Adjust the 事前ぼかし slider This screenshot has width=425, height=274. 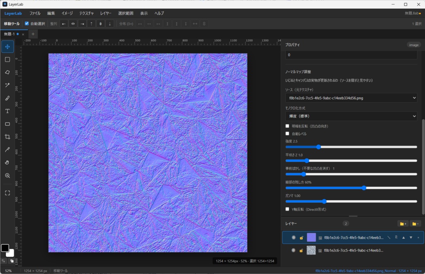click(351, 174)
